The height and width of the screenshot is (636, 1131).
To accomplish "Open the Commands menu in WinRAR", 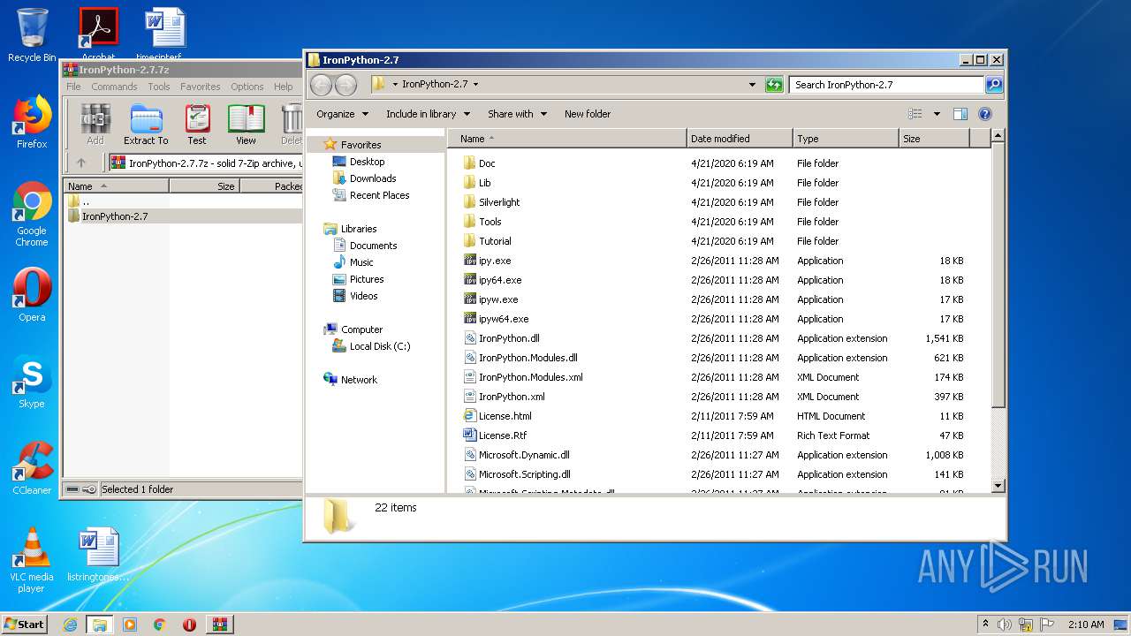I will tap(114, 87).
